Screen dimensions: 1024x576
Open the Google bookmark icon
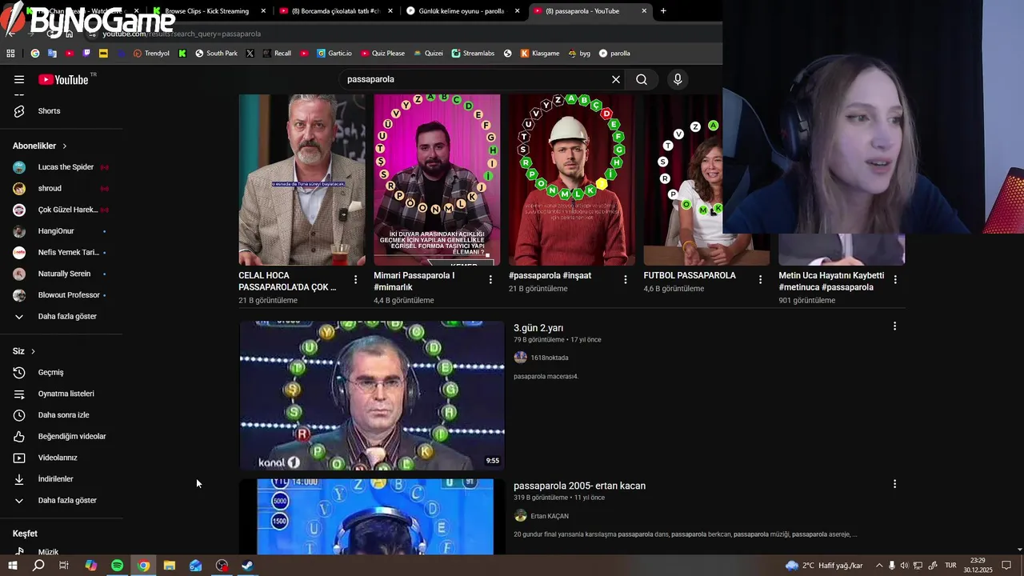(x=35, y=54)
